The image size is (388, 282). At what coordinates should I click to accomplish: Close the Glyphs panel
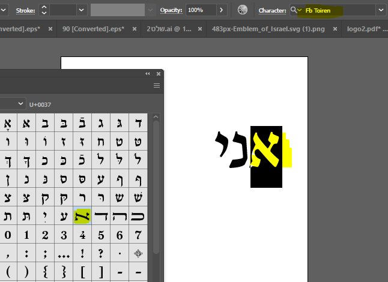[159, 74]
